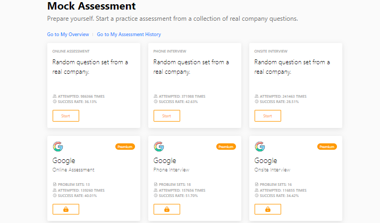The height and width of the screenshot is (223, 380).
Task: Click the Google logo on Phone Interview card
Action: point(159,147)
